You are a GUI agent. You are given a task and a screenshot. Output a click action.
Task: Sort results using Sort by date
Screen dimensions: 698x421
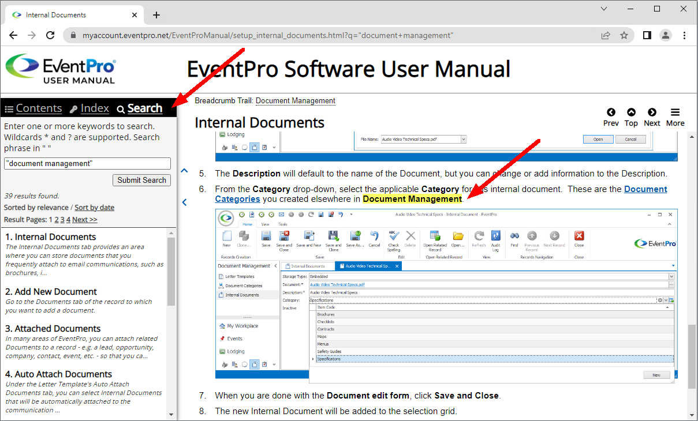point(94,208)
